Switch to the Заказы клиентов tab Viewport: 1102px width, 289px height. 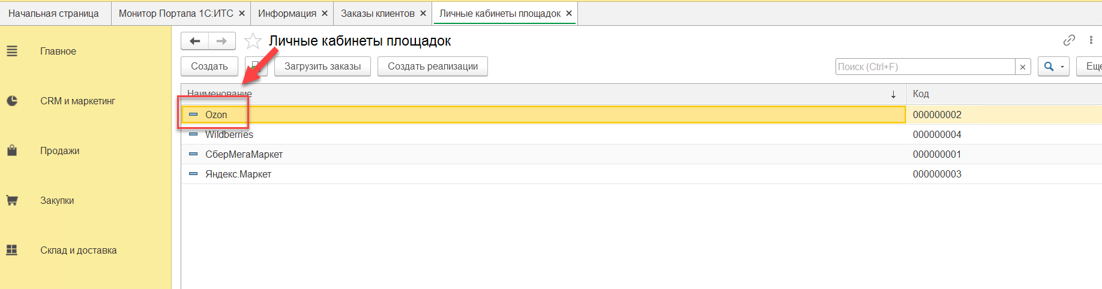[x=378, y=13]
